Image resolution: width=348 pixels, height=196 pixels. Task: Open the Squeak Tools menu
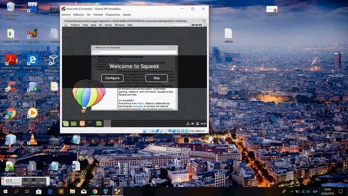pos(85,25)
